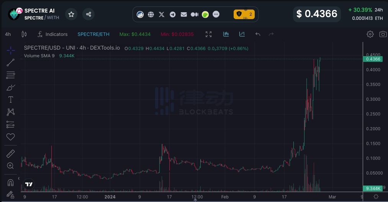Toggle the chart fullscreen expand icon
388x202 pixels.
tap(209, 34)
